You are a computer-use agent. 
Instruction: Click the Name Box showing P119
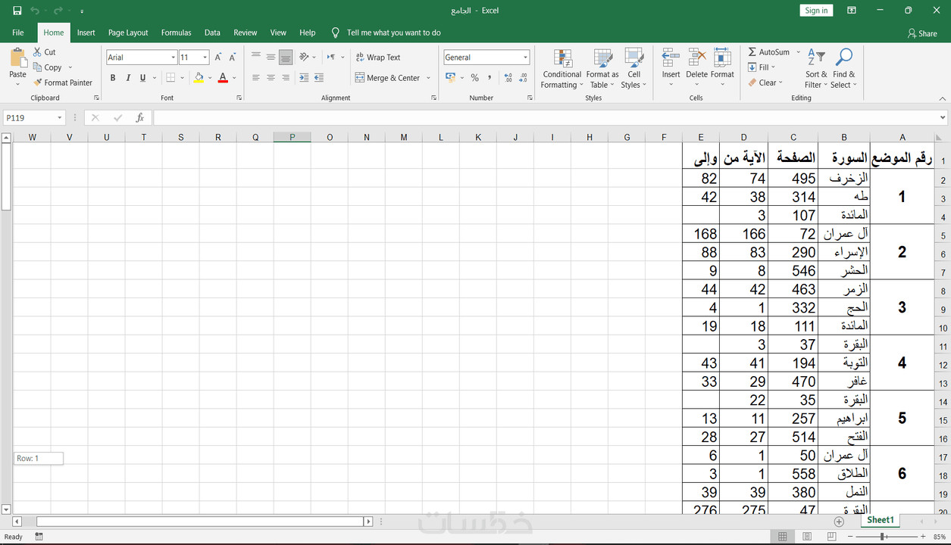tap(33, 117)
